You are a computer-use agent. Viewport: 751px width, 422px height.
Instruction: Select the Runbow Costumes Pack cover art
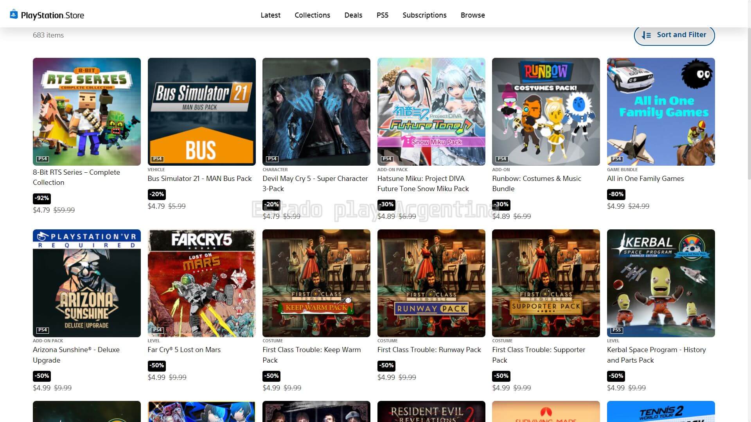click(546, 112)
